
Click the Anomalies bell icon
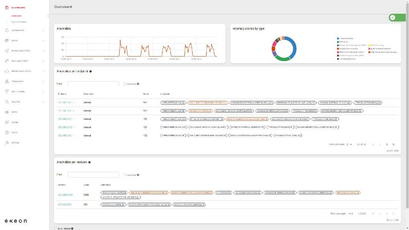7,30
